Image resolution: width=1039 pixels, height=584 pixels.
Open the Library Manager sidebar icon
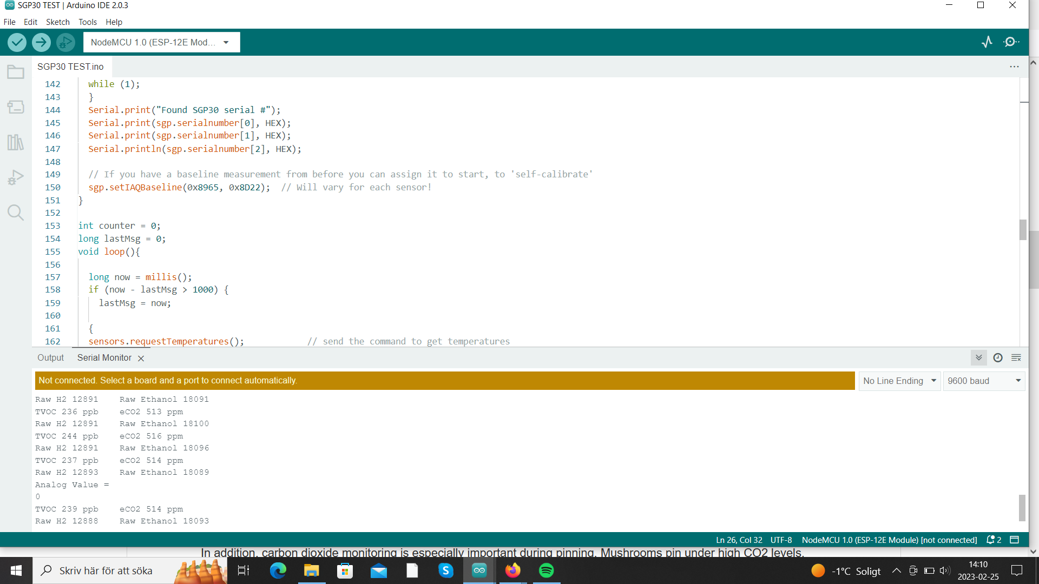tap(16, 142)
